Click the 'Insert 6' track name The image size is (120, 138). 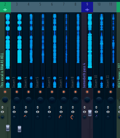click(49, 82)
